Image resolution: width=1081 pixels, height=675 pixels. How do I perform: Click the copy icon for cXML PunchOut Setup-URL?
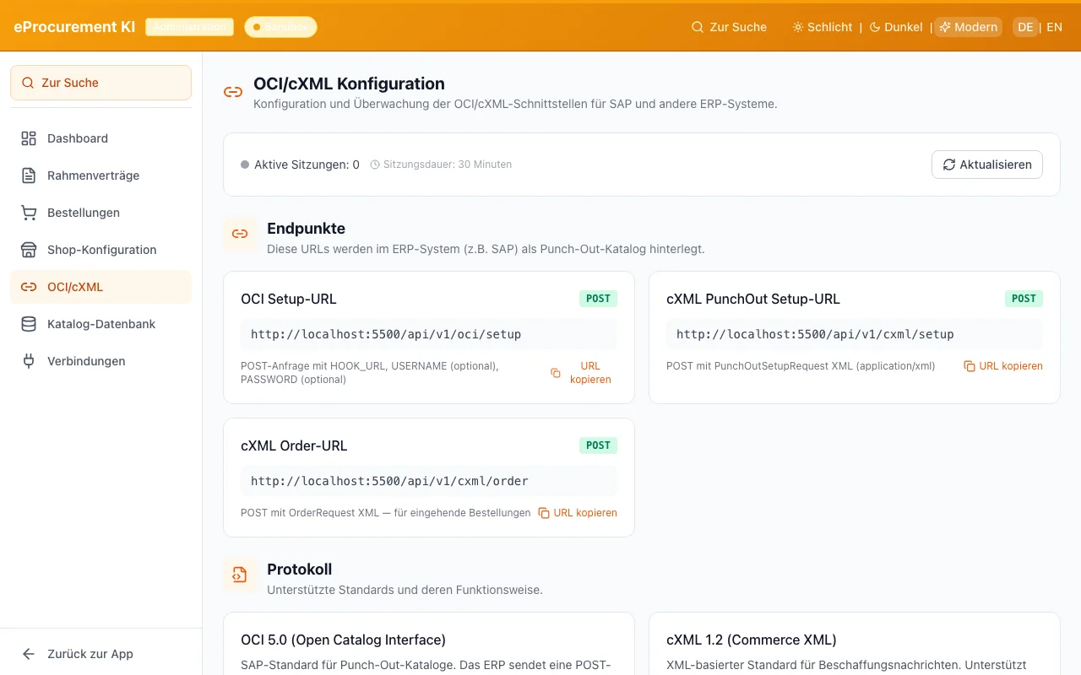971,366
